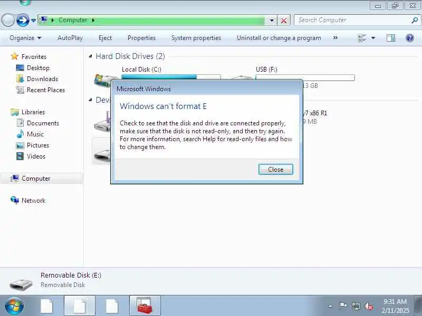The height and width of the screenshot is (316, 422).
Task: Stop loading with the red X button
Action: pos(283,21)
